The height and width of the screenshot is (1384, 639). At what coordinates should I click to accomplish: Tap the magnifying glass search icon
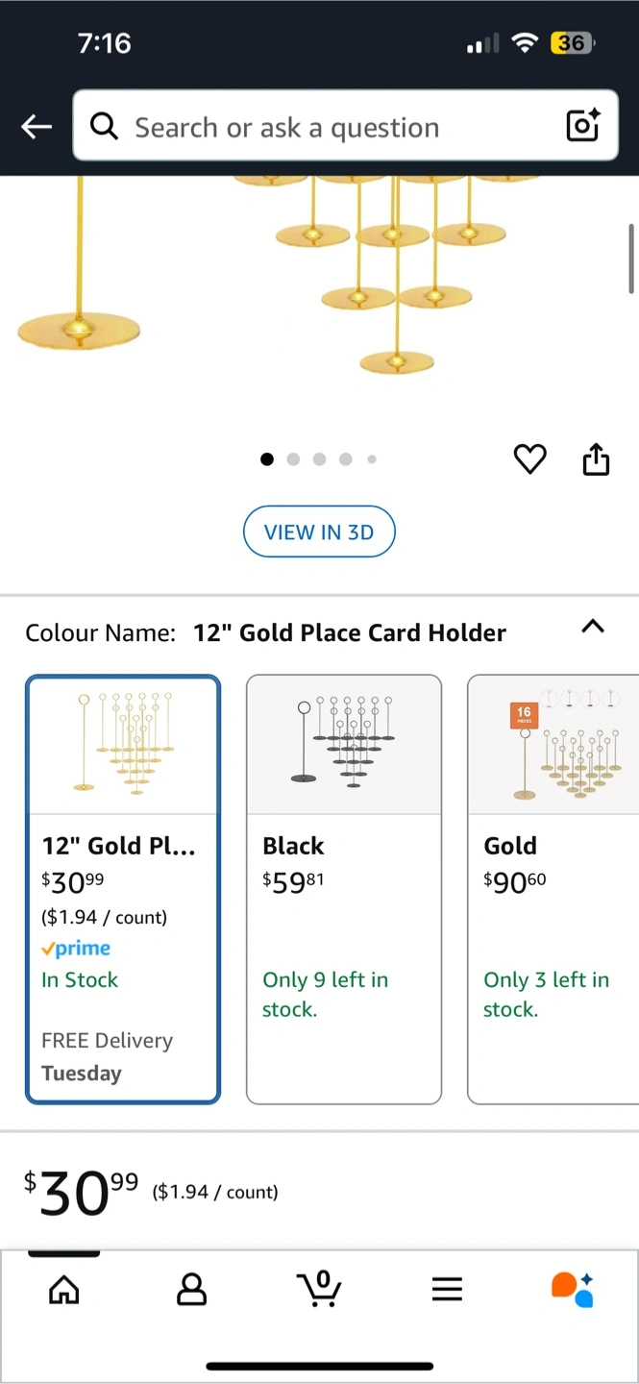point(104,126)
